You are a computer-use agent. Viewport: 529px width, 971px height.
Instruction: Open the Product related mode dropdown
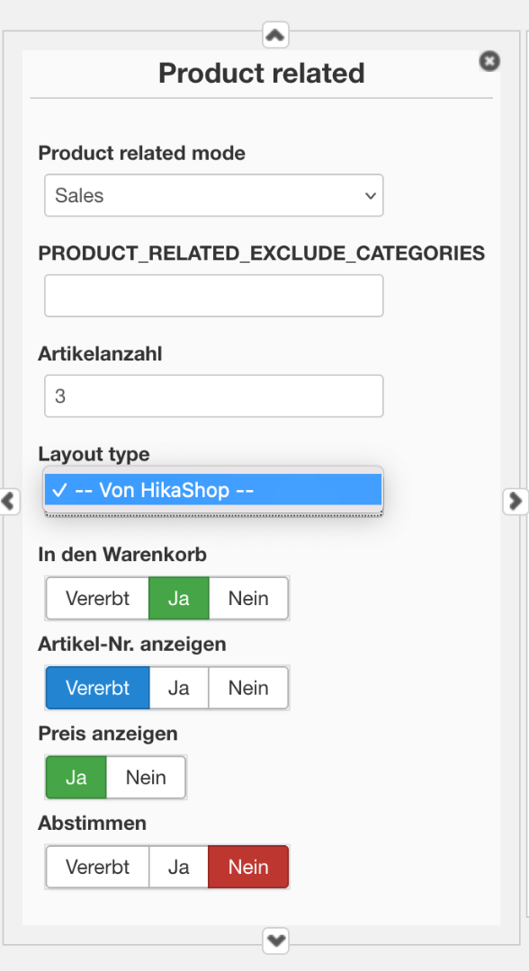214,195
